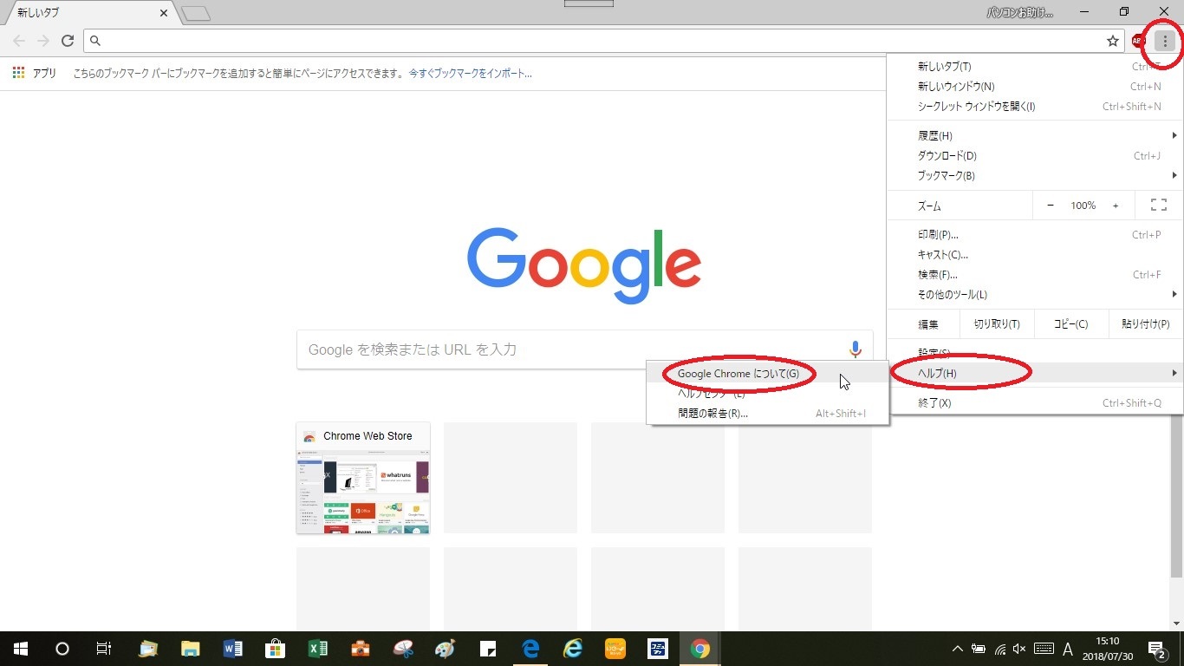Launch Excel from taskbar

318,649
